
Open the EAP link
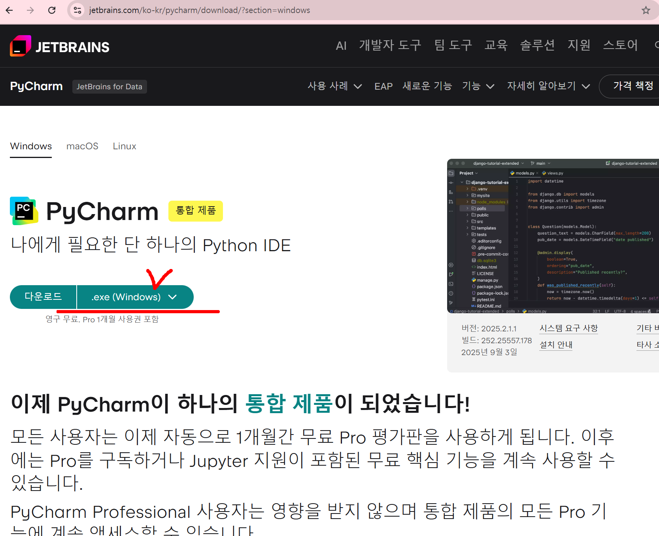coord(383,87)
